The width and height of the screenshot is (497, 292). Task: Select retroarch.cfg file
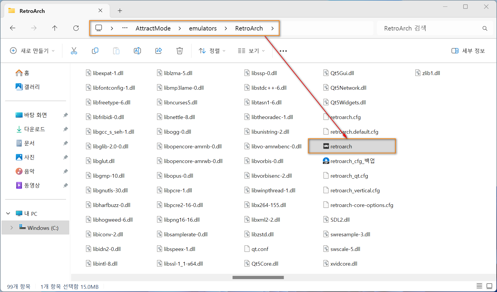(x=342, y=117)
